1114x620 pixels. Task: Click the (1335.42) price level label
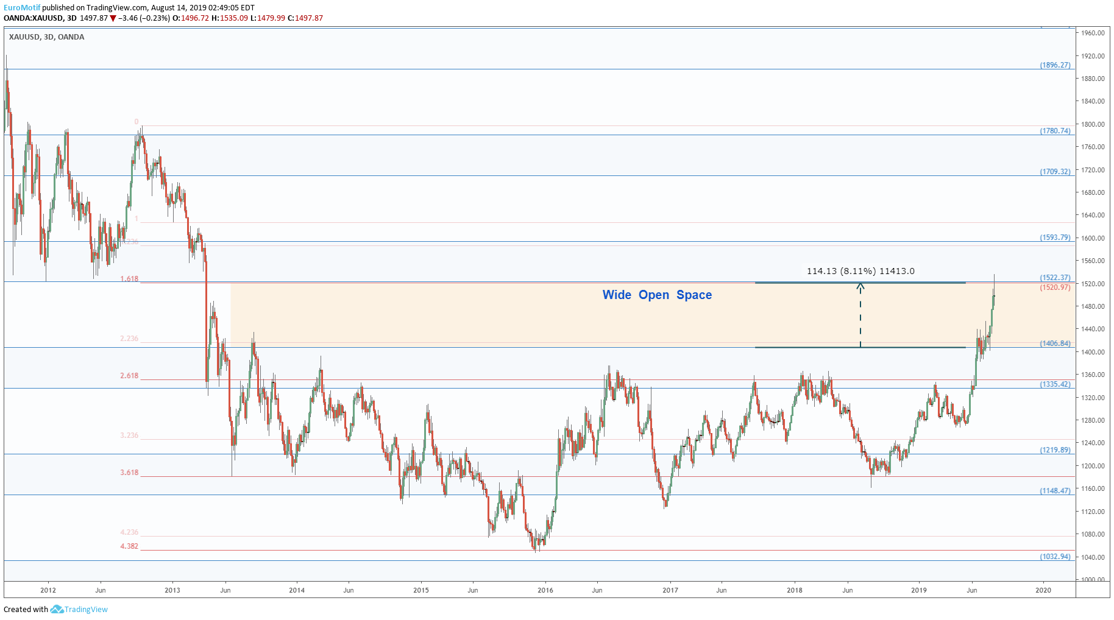(x=1055, y=384)
